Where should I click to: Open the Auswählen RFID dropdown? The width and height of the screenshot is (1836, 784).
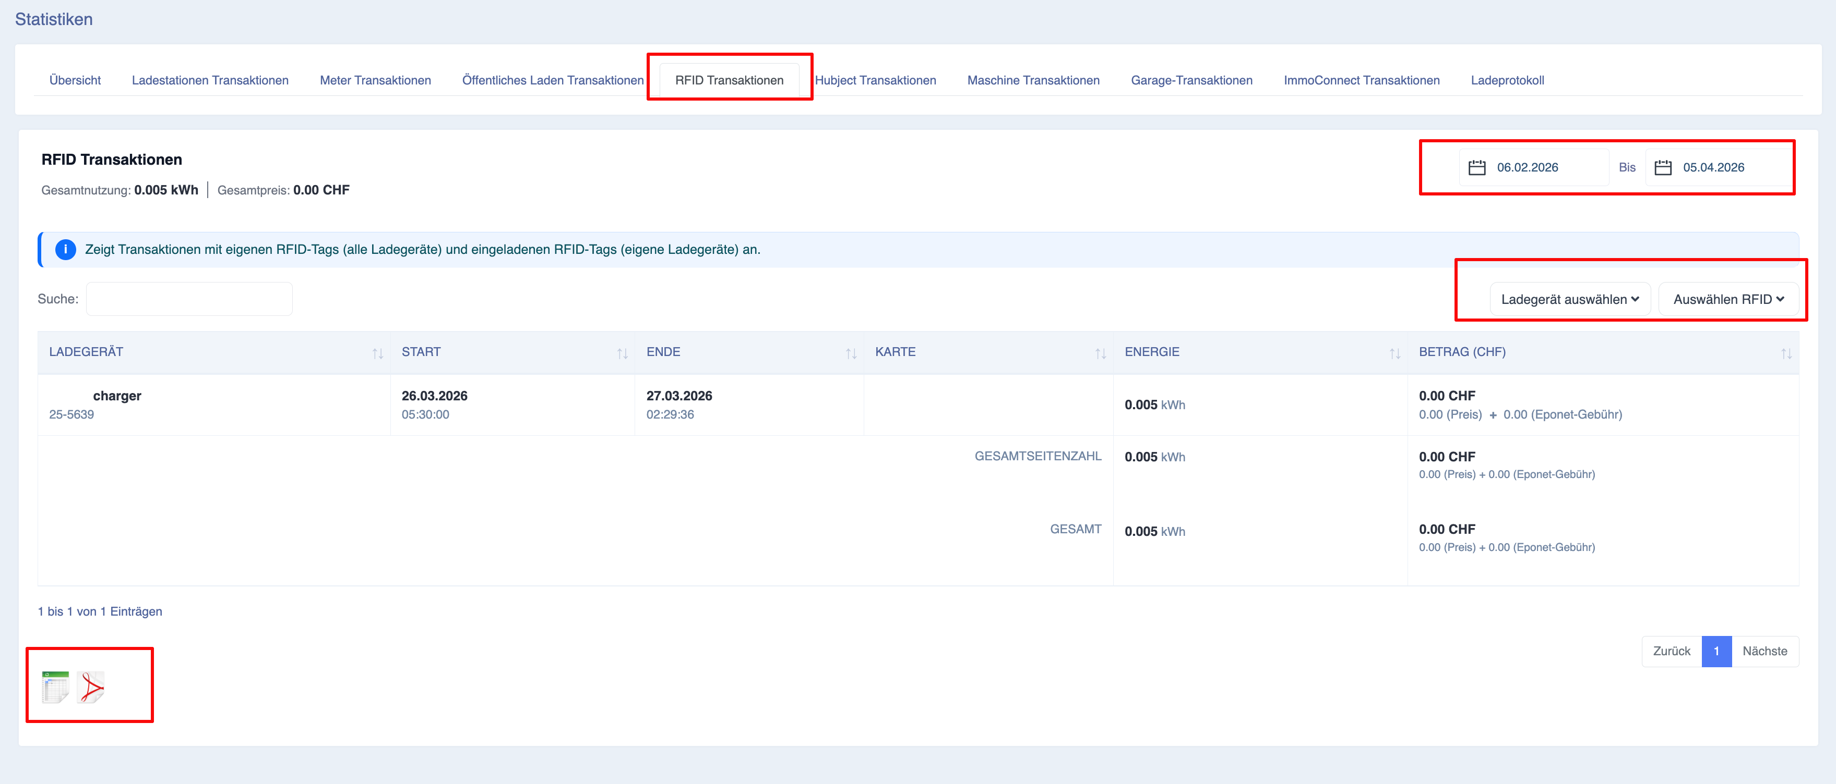1728,299
